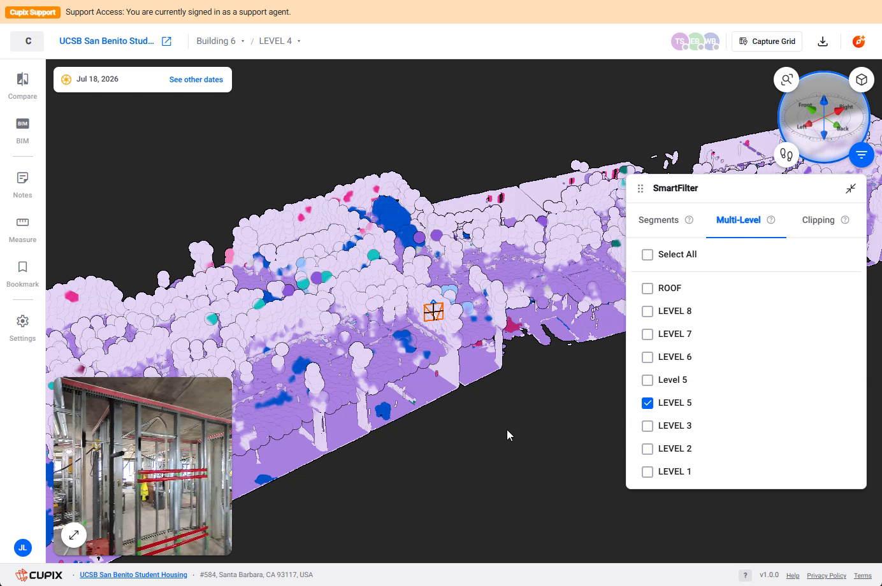
Task: Click the CUPIX logo in footer
Action: coord(39,575)
